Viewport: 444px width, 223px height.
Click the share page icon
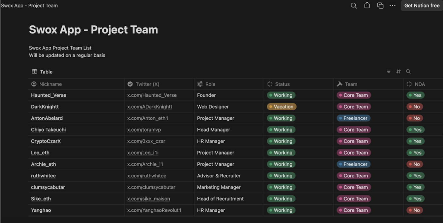[367, 6]
